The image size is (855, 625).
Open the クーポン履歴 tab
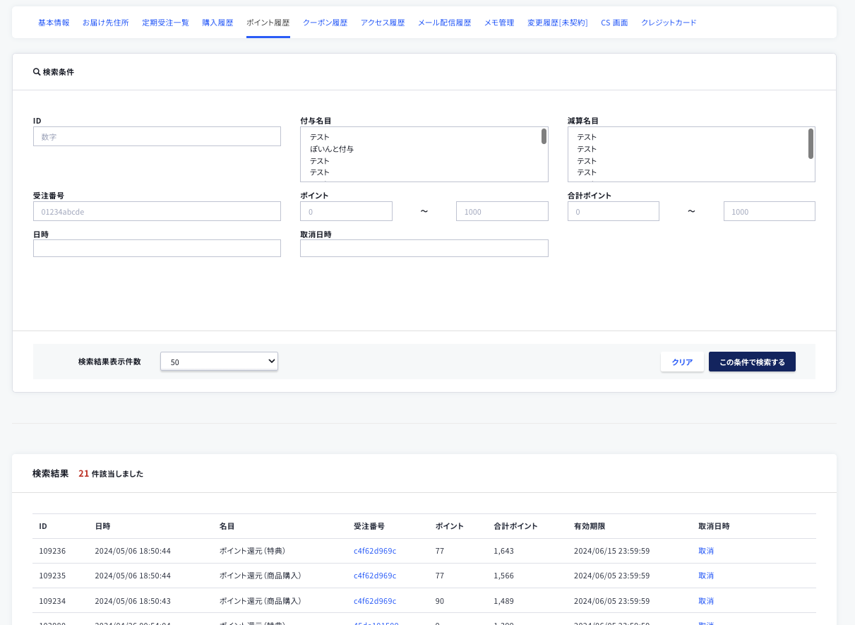coord(325,23)
